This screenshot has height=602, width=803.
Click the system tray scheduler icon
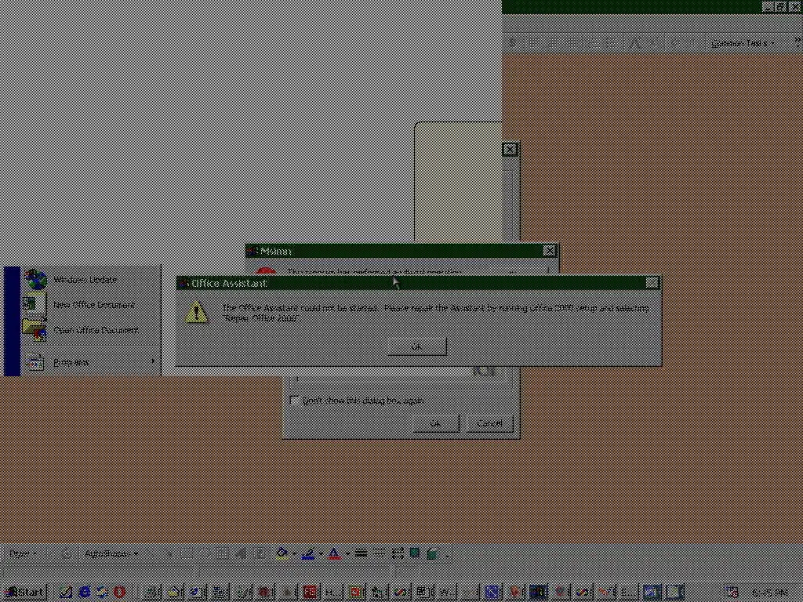tap(733, 593)
